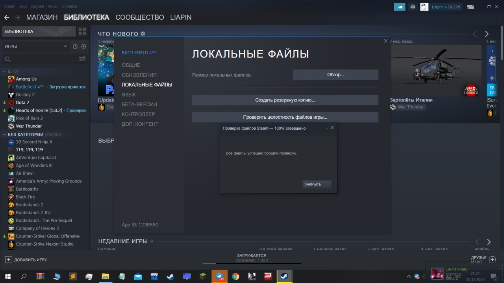Click the recent clock filter icon
This screenshot has width=504, height=283.
click(x=75, y=46)
